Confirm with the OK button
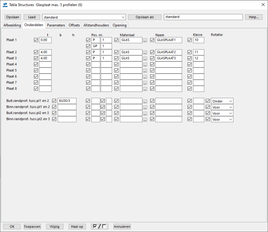 pos(12,226)
